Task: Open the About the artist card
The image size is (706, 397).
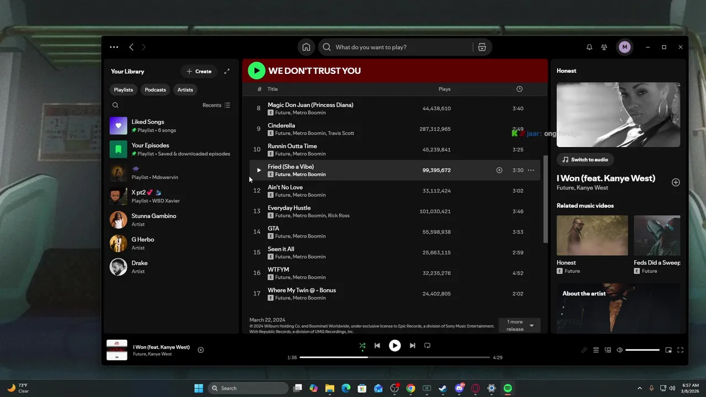Action: point(618,308)
